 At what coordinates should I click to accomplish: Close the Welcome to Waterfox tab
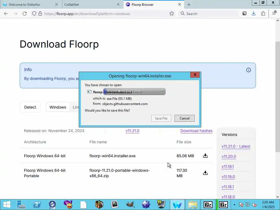56,4
